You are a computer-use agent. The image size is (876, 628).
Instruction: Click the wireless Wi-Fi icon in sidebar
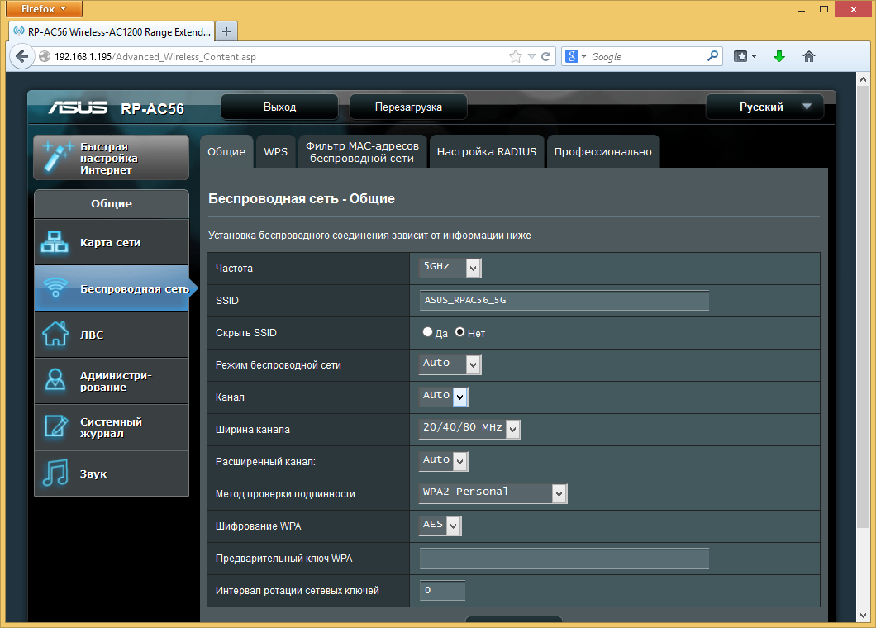(x=55, y=288)
